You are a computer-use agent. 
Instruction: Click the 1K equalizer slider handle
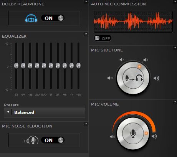(x=51, y=66)
